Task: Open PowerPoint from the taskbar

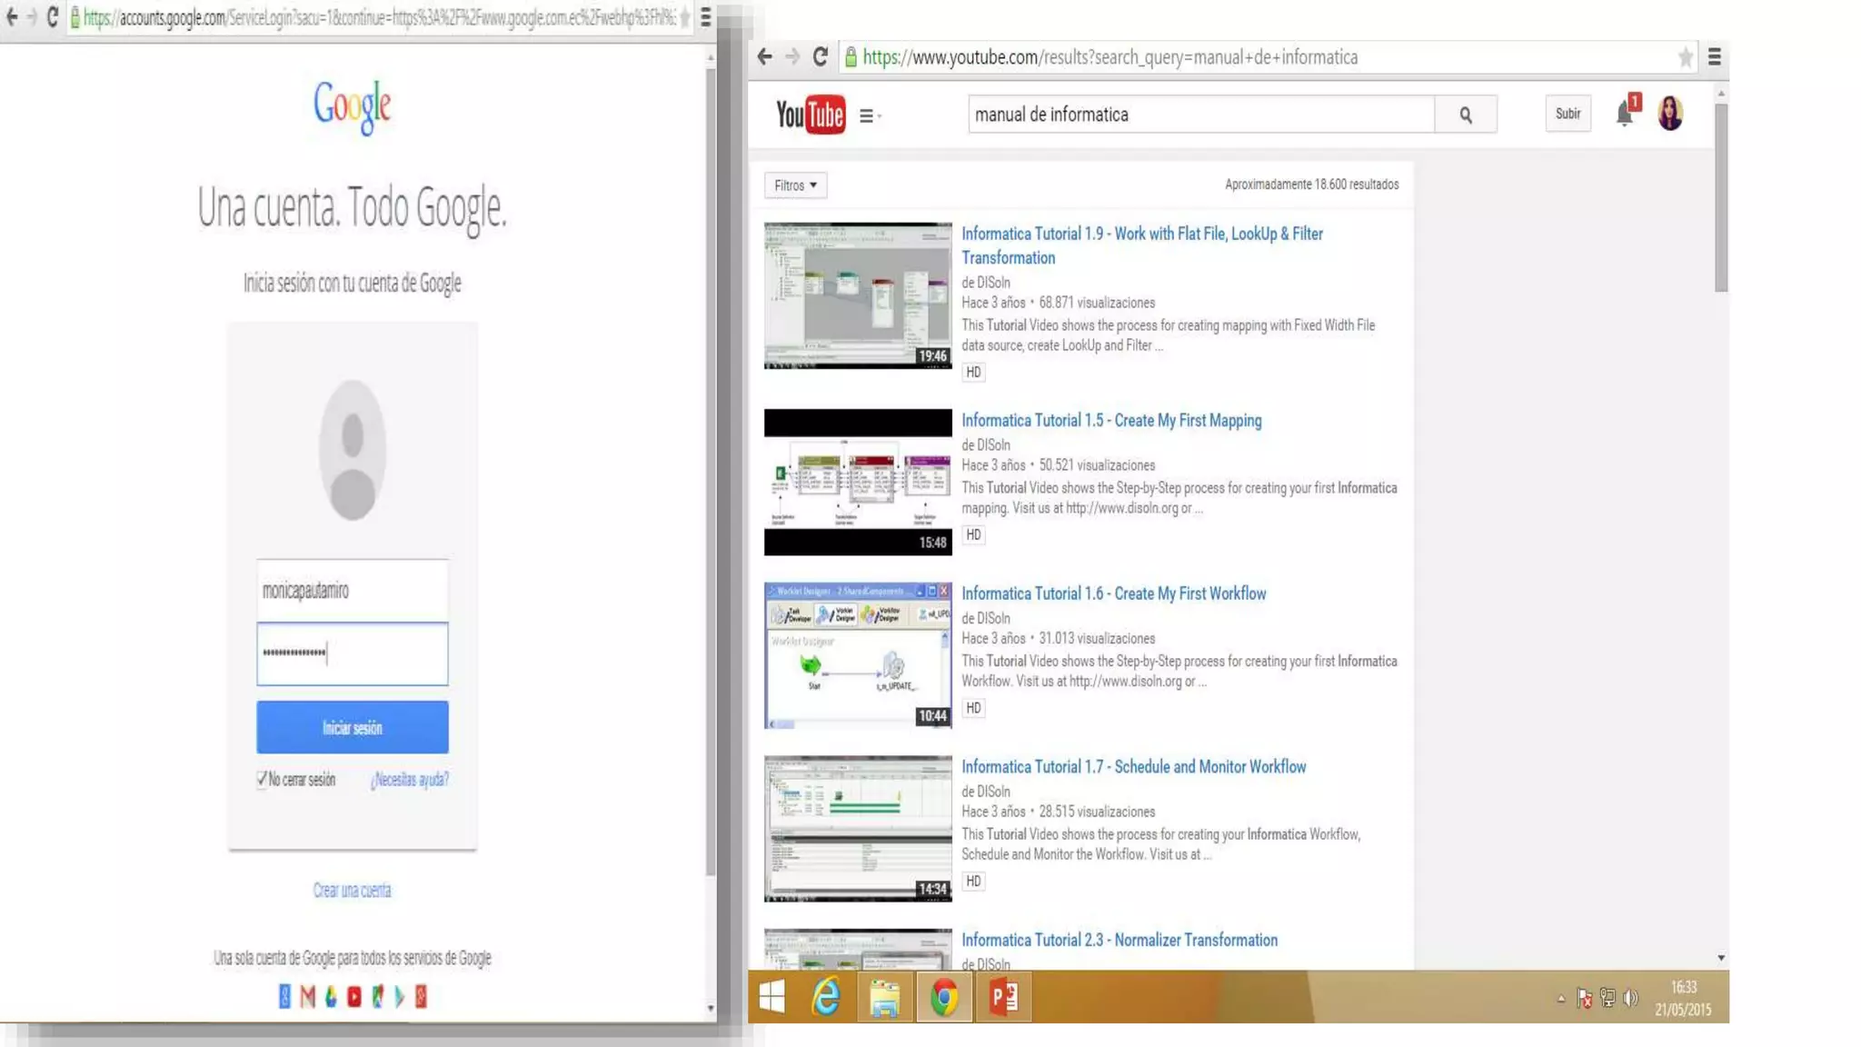Action: click(x=1003, y=997)
